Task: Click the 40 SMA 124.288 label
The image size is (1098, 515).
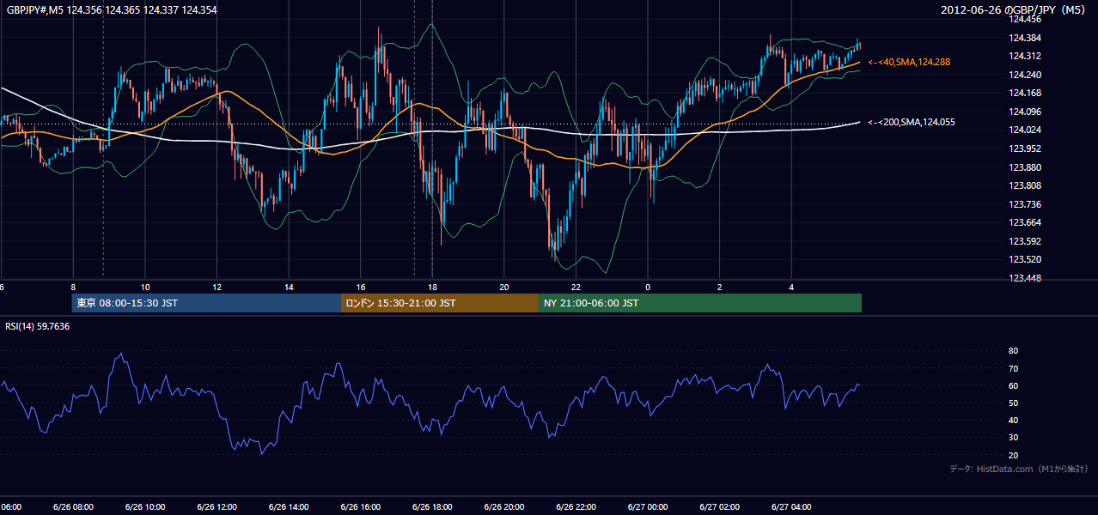Action: tap(909, 62)
